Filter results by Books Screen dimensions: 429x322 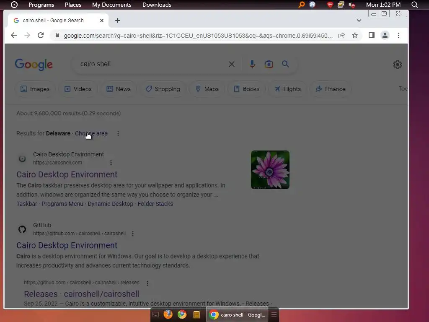tap(246, 89)
